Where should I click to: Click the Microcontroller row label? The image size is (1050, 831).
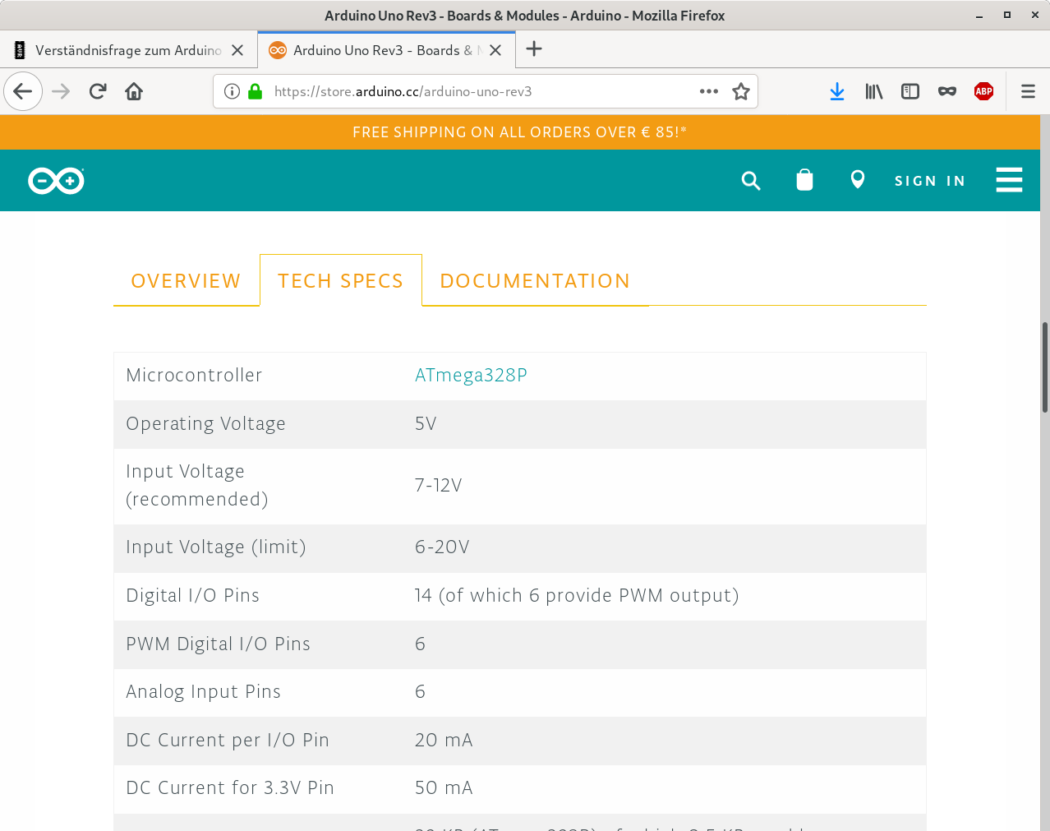[x=194, y=376]
